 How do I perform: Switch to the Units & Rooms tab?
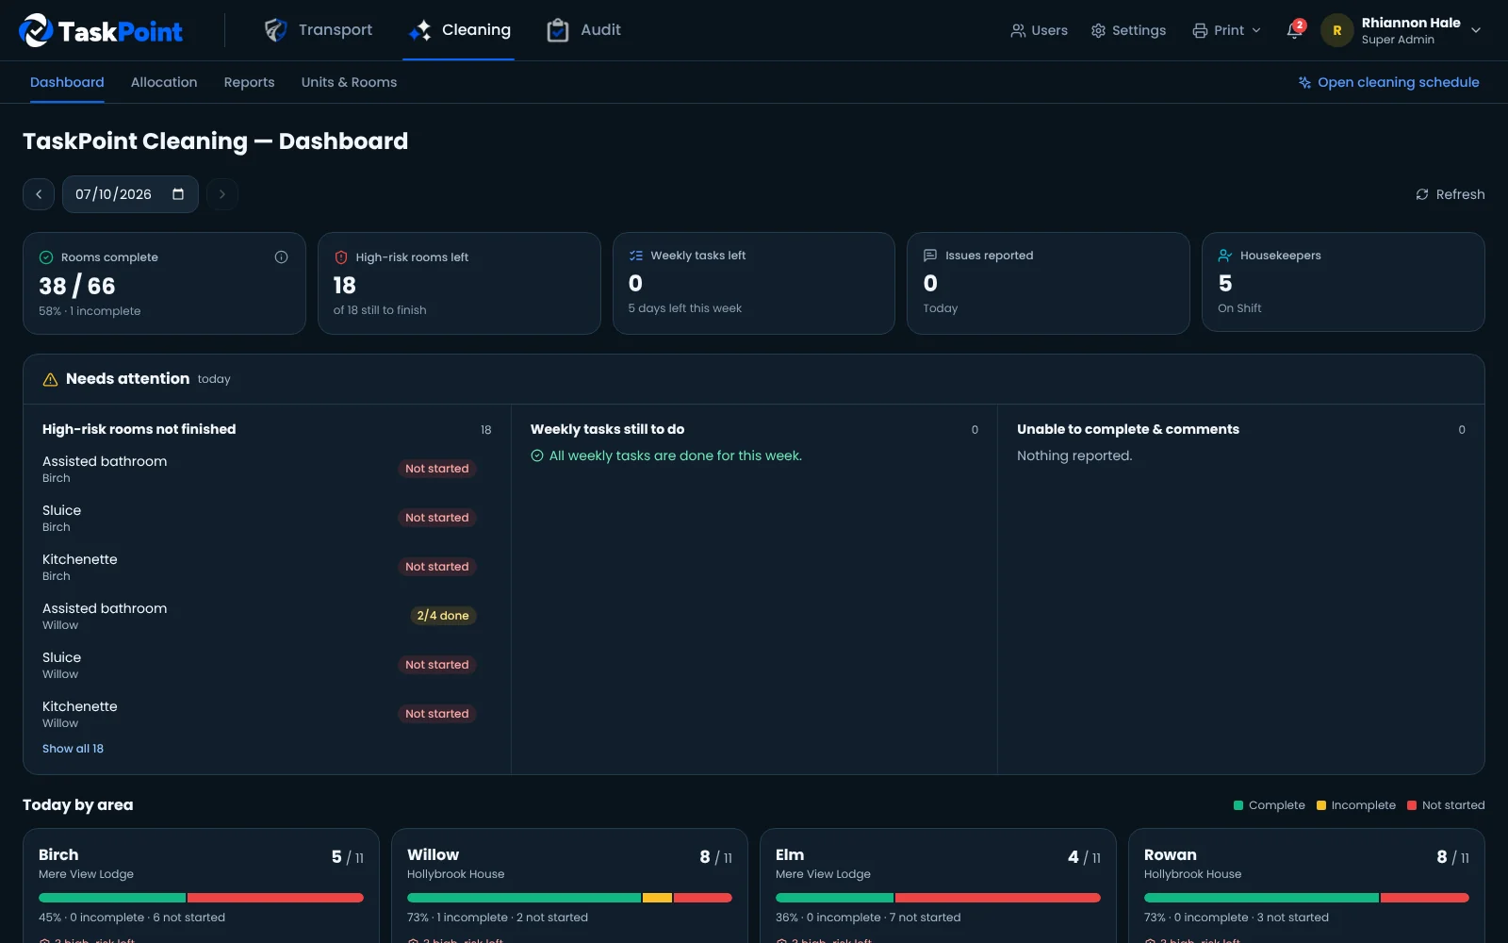click(349, 82)
